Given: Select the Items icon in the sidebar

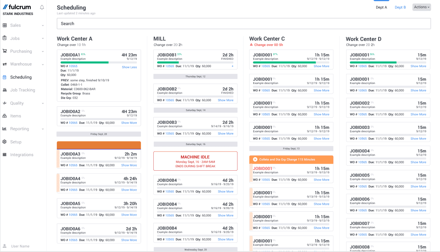Looking at the screenshot, I should coord(5,115).
